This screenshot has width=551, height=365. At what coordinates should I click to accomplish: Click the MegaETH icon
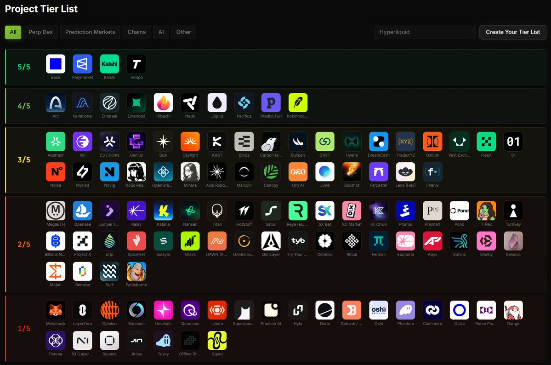click(56, 211)
